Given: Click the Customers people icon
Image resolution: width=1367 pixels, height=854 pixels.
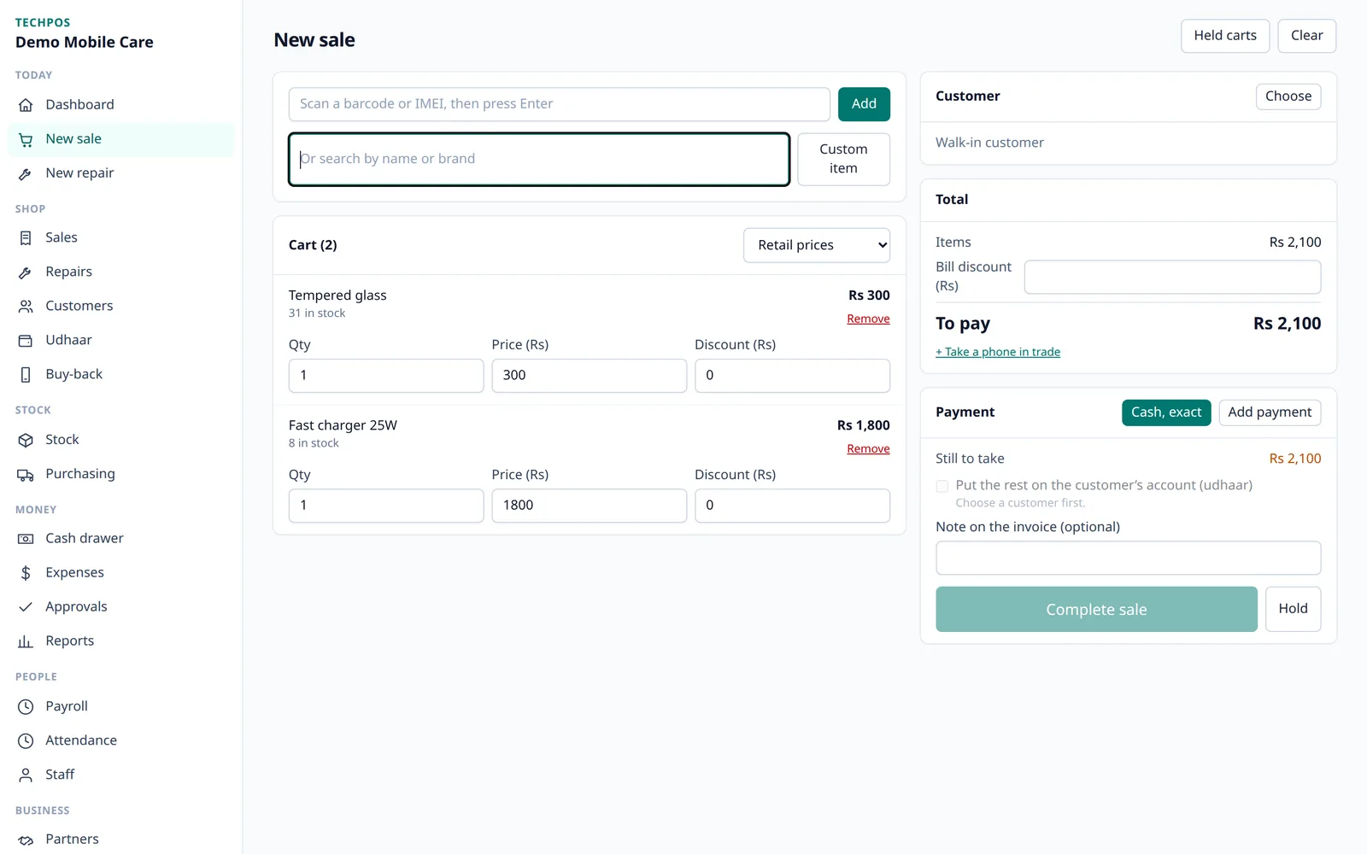Looking at the screenshot, I should (26, 307).
